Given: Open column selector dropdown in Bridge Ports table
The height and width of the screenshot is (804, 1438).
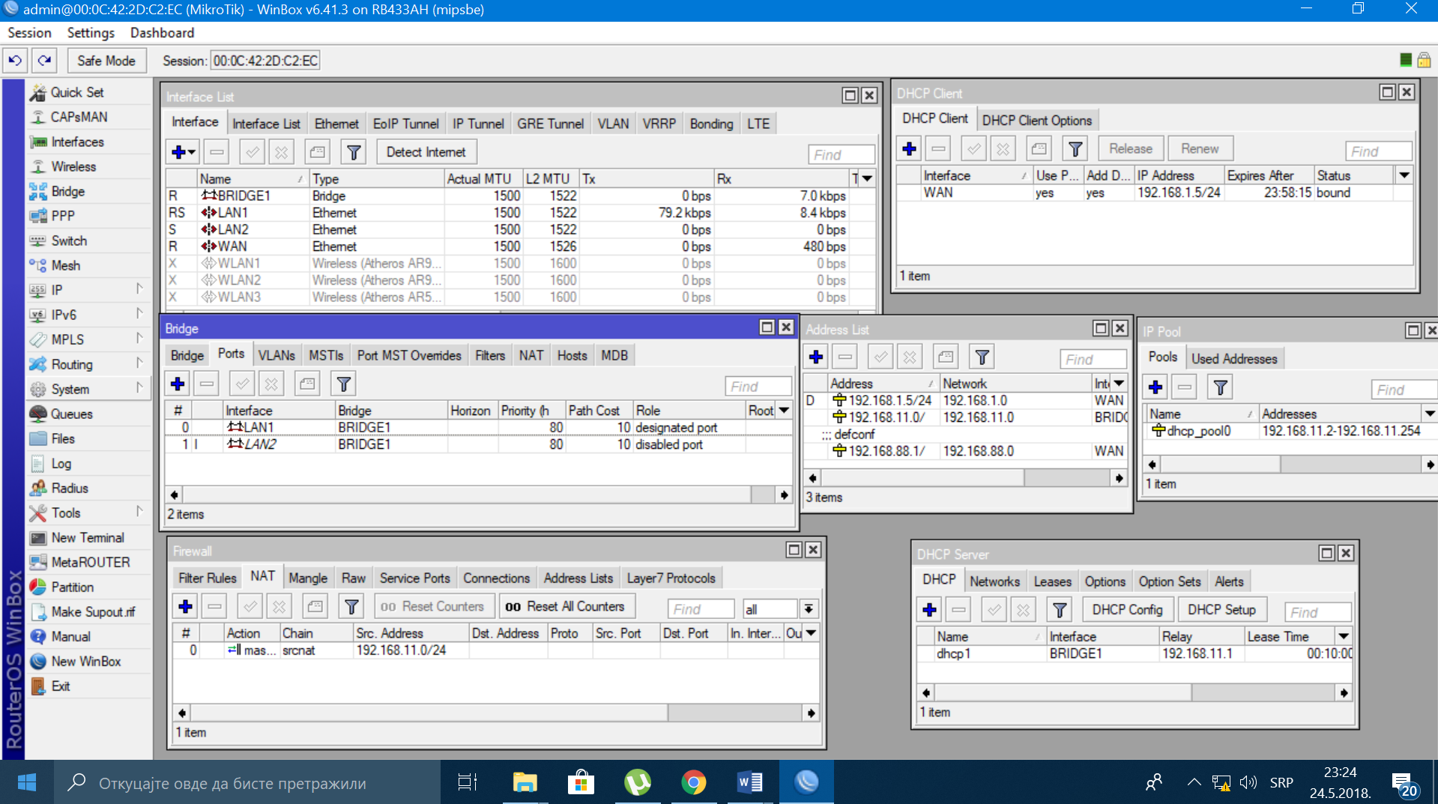Looking at the screenshot, I should click(784, 411).
